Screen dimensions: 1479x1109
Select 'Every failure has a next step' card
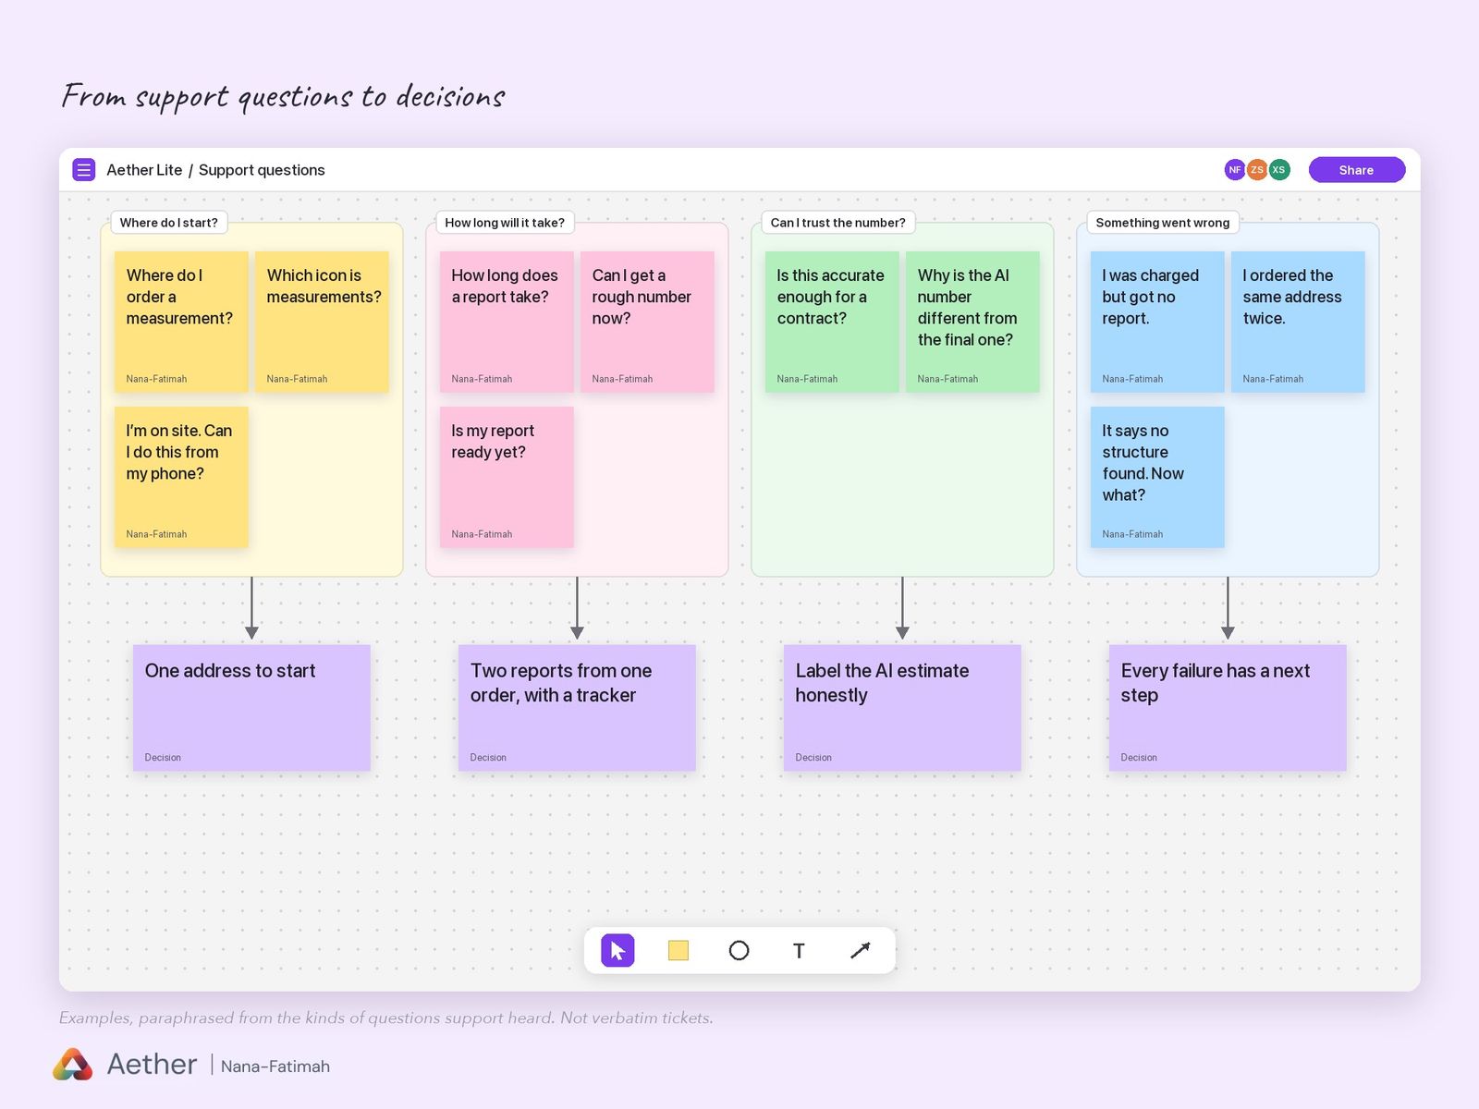(x=1228, y=708)
